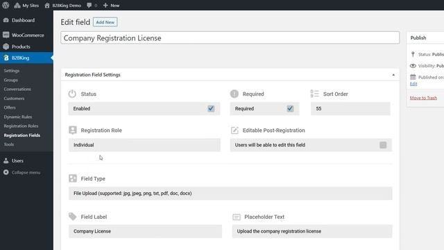
Task: Open B2BKing Offers page
Action: 10,108
